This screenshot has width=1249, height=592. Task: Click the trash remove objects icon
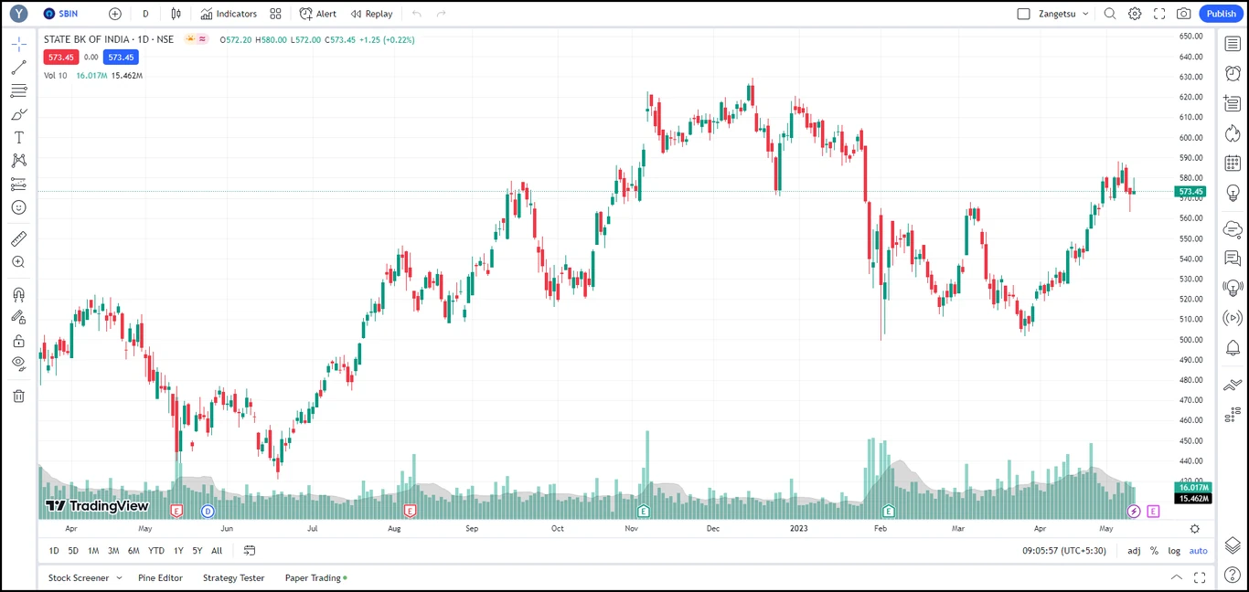18,396
